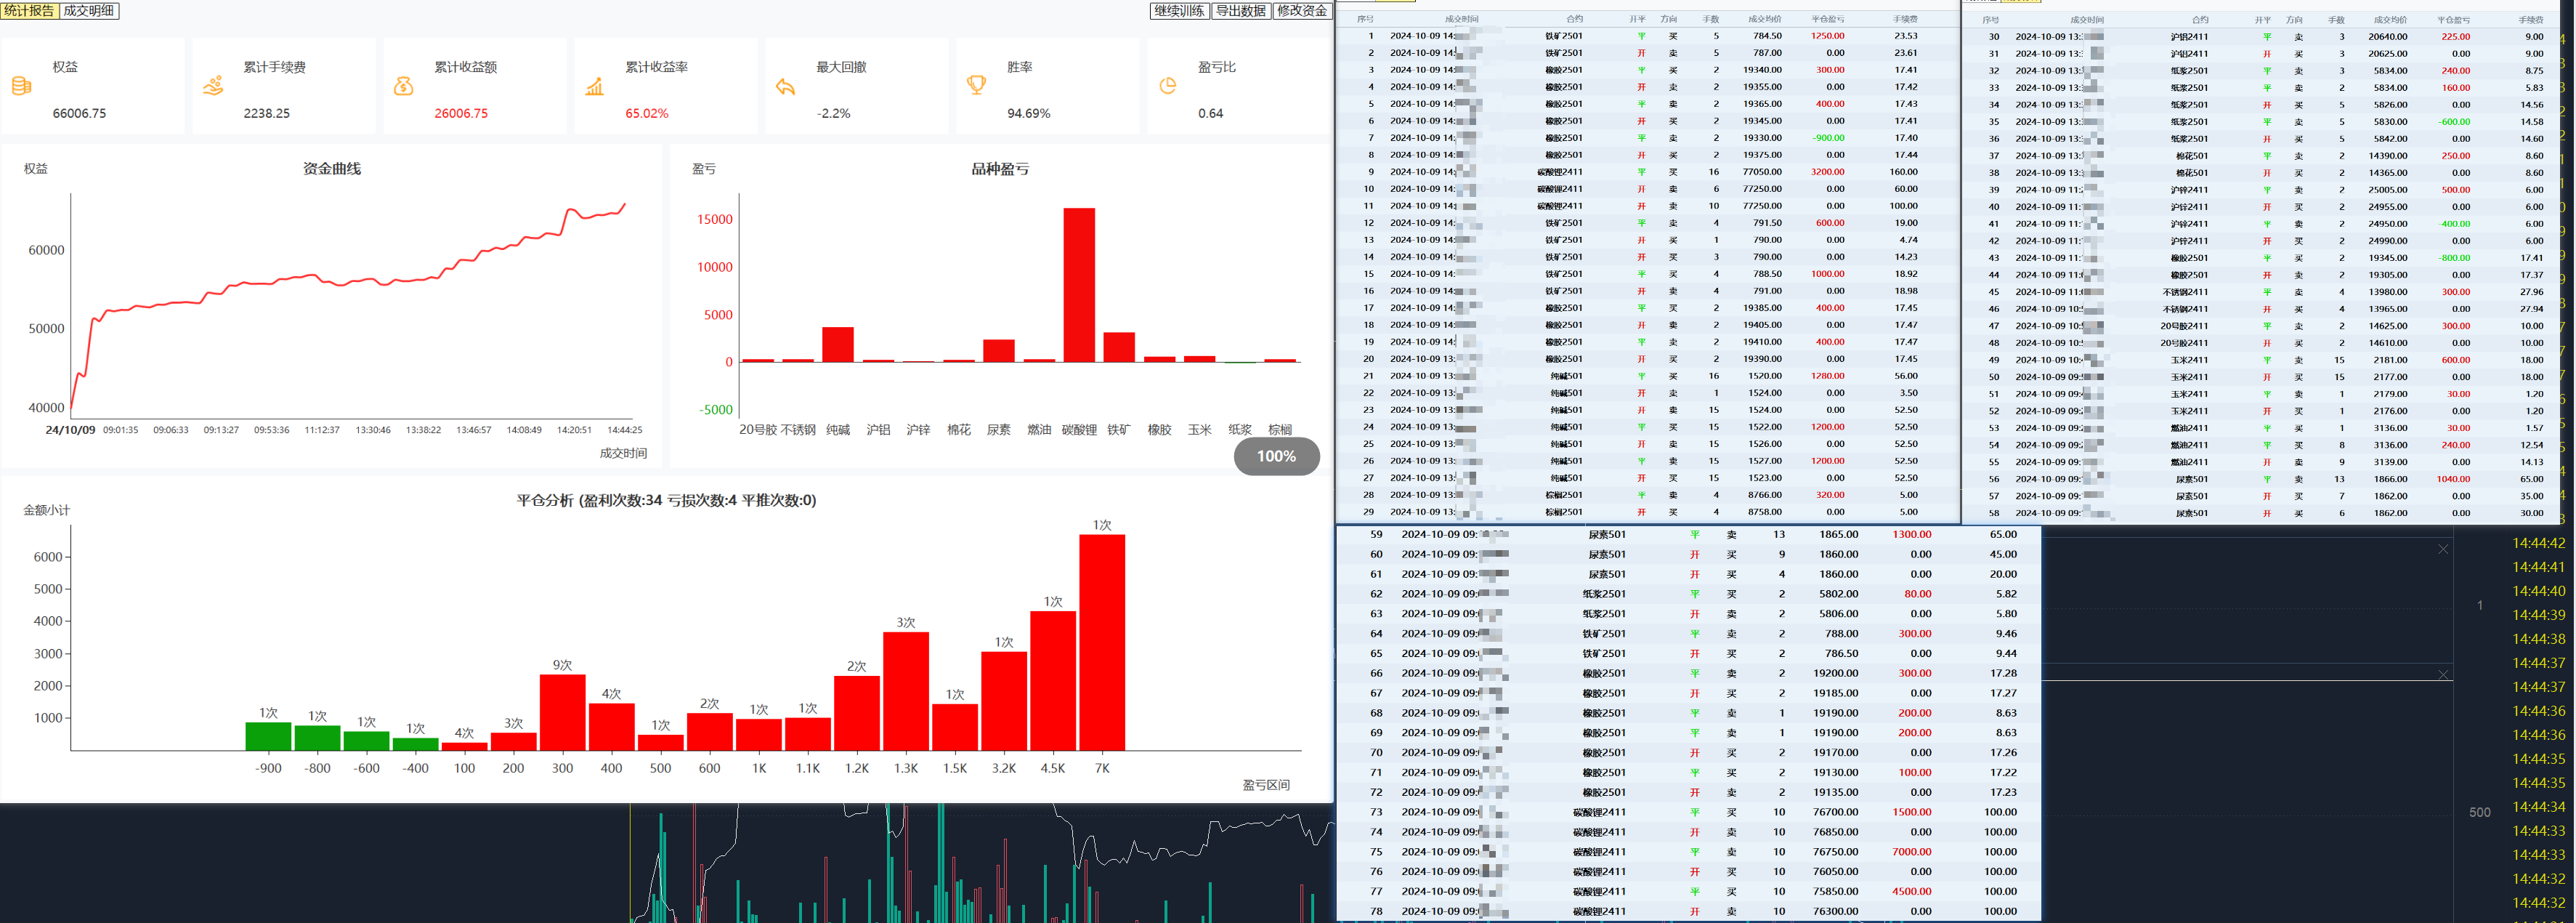Image resolution: width=2576 pixels, height=923 pixels.
Task: Click the 300 bar labeled 9次
Action: (x=562, y=712)
